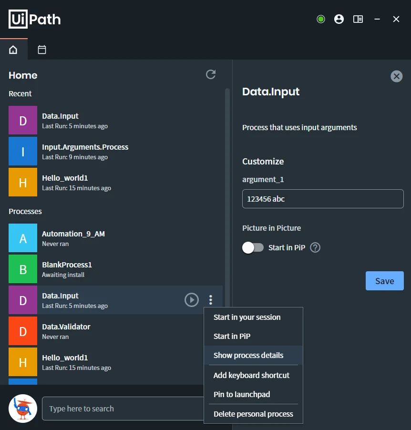Minimize the UiPath Assistant window
Screen dimensions: 411x430
pyautogui.click(x=377, y=19)
